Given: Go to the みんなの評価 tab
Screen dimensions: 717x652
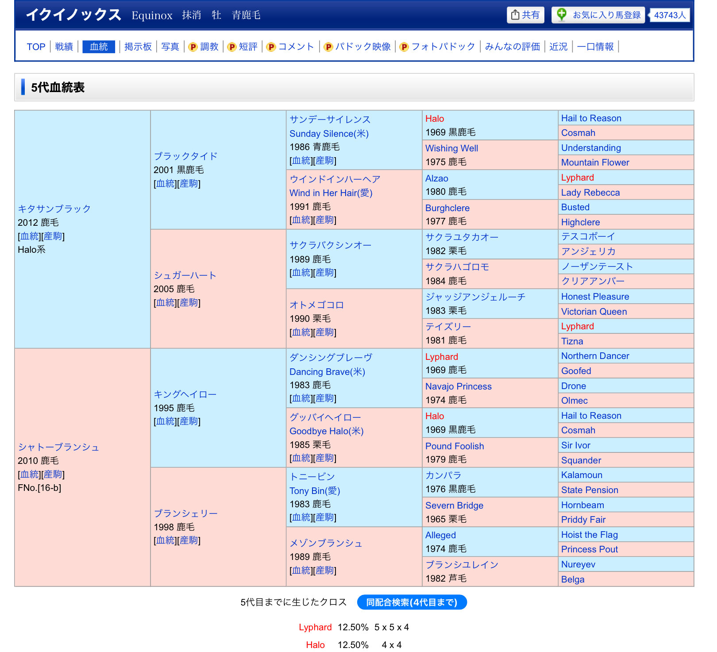Looking at the screenshot, I should point(512,47).
